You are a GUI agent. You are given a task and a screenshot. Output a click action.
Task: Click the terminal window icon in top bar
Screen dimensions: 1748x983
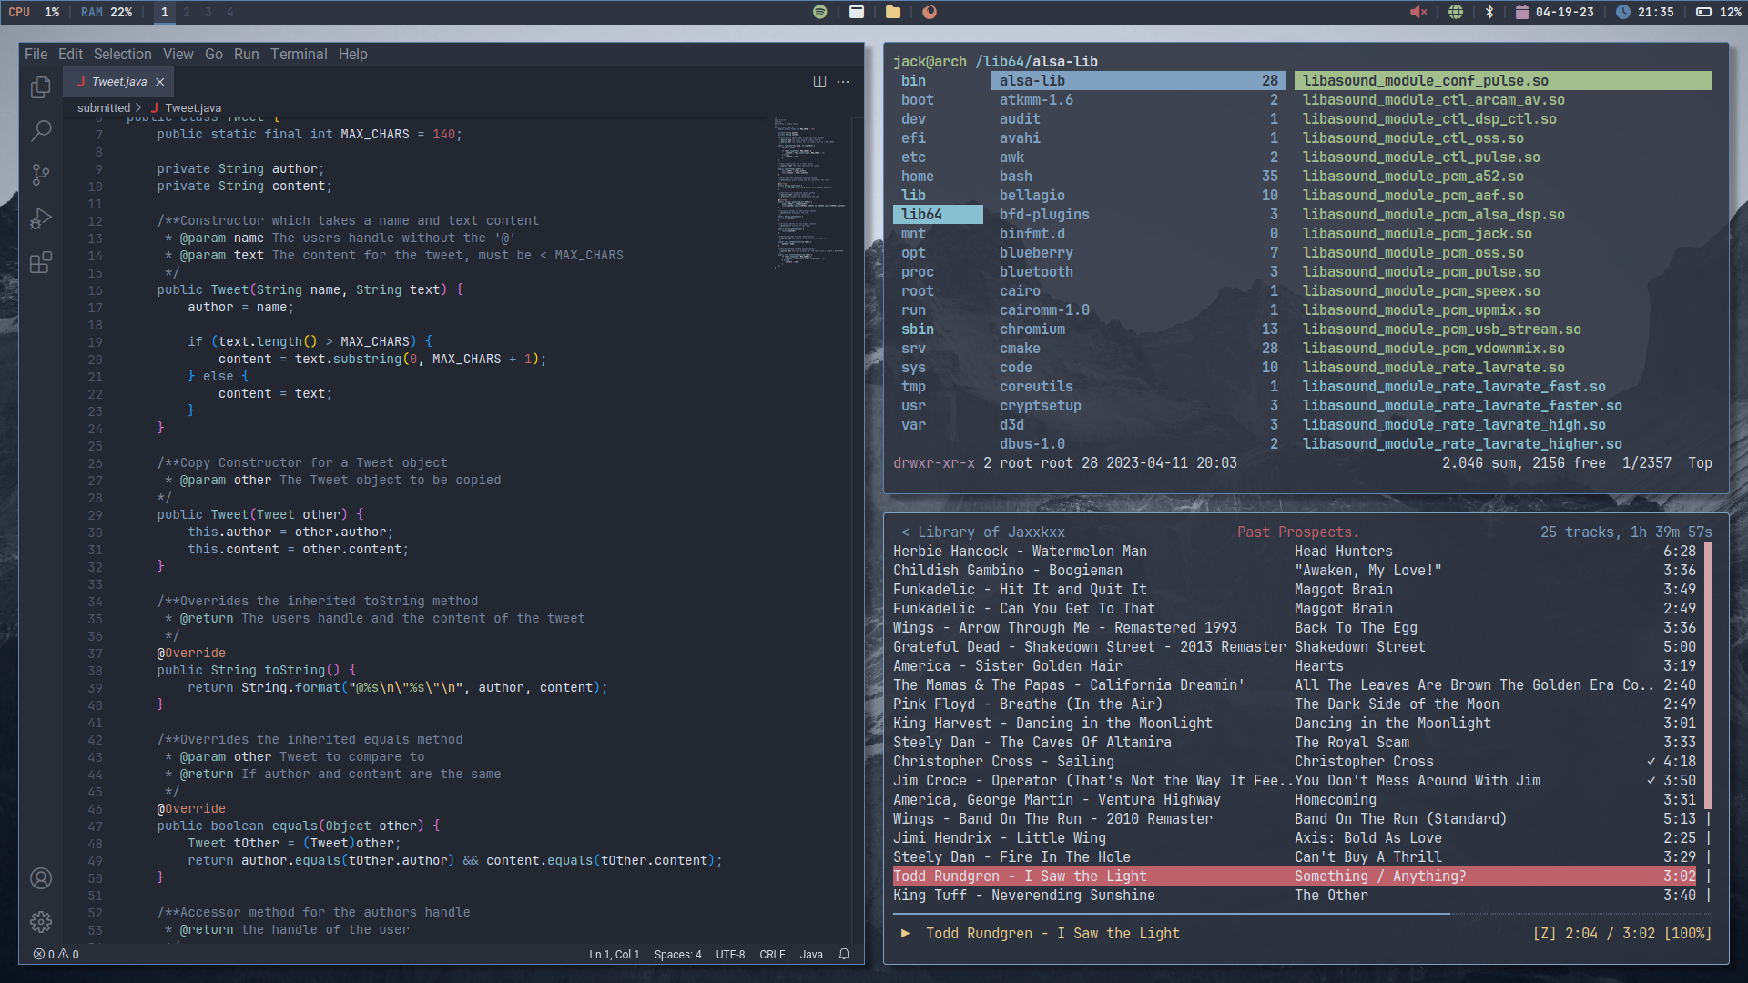pyautogui.click(x=857, y=12)
